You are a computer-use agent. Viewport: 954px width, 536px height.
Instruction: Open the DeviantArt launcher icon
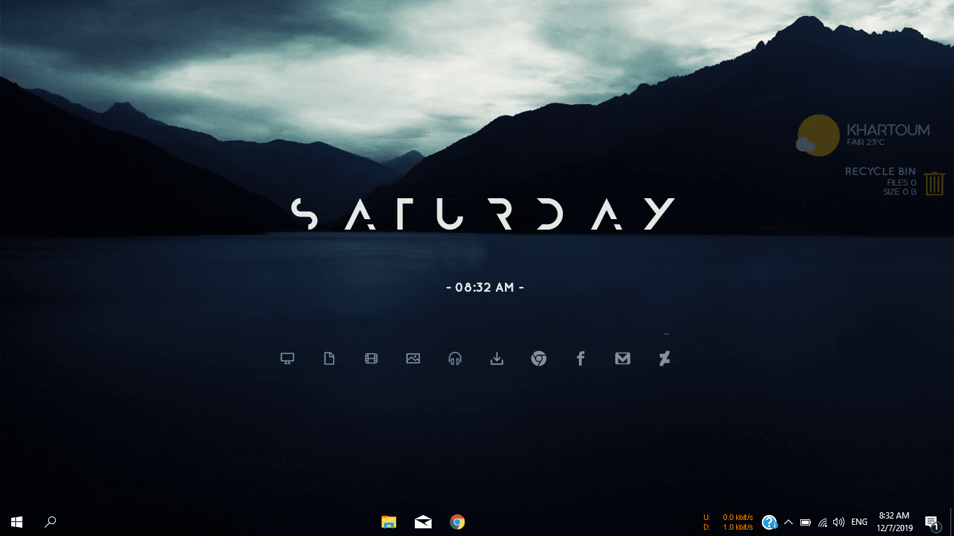664,359
